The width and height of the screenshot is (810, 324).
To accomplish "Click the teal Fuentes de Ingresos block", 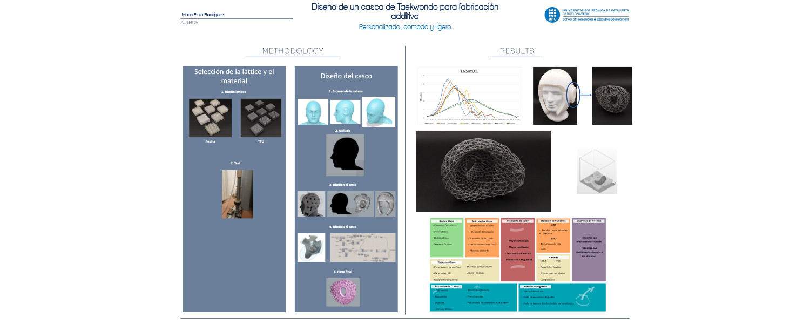I will click(x=562, y=297).
